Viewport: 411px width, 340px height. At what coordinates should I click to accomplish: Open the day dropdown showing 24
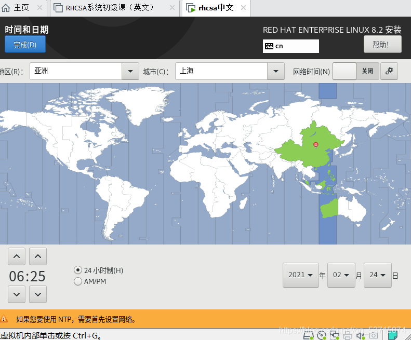point(377,275)
